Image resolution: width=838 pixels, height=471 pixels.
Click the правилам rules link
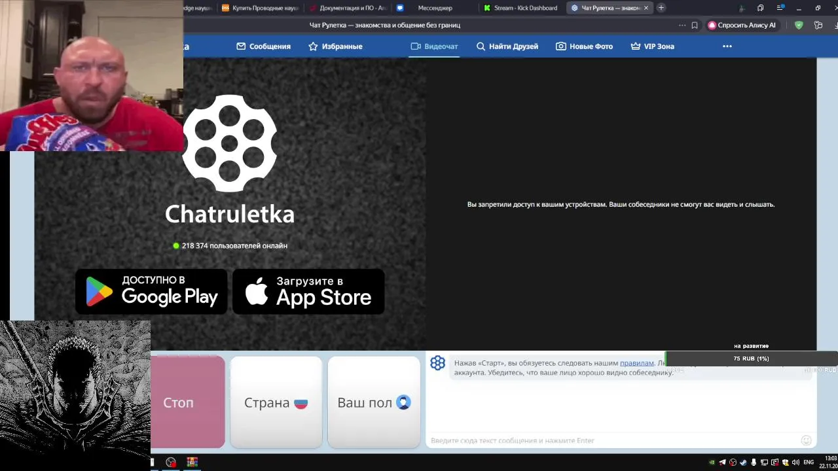(x=637, y=363)
